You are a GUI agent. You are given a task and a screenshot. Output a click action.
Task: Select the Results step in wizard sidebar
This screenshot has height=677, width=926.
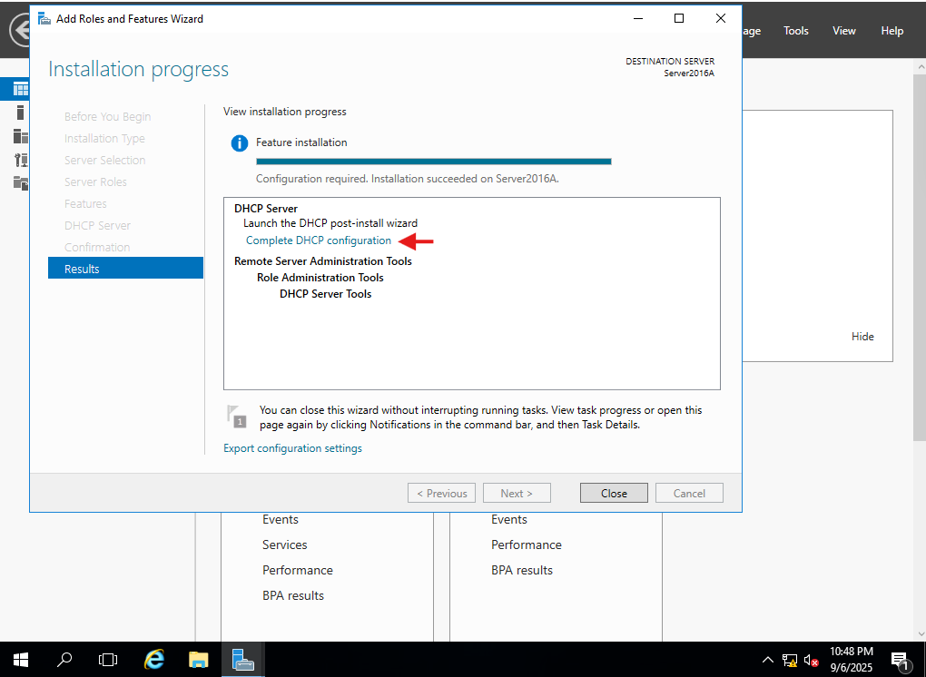tap(125, 269)
